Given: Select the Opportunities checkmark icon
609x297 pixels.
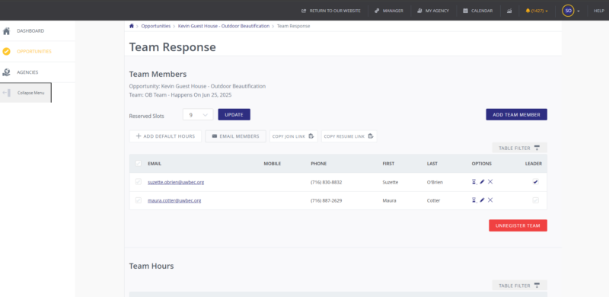Looking at the screenshot, I should 6,51.
